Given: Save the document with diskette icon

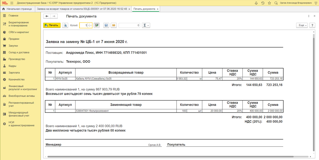Looking at the screenshot, I should [x=106, y=25].
